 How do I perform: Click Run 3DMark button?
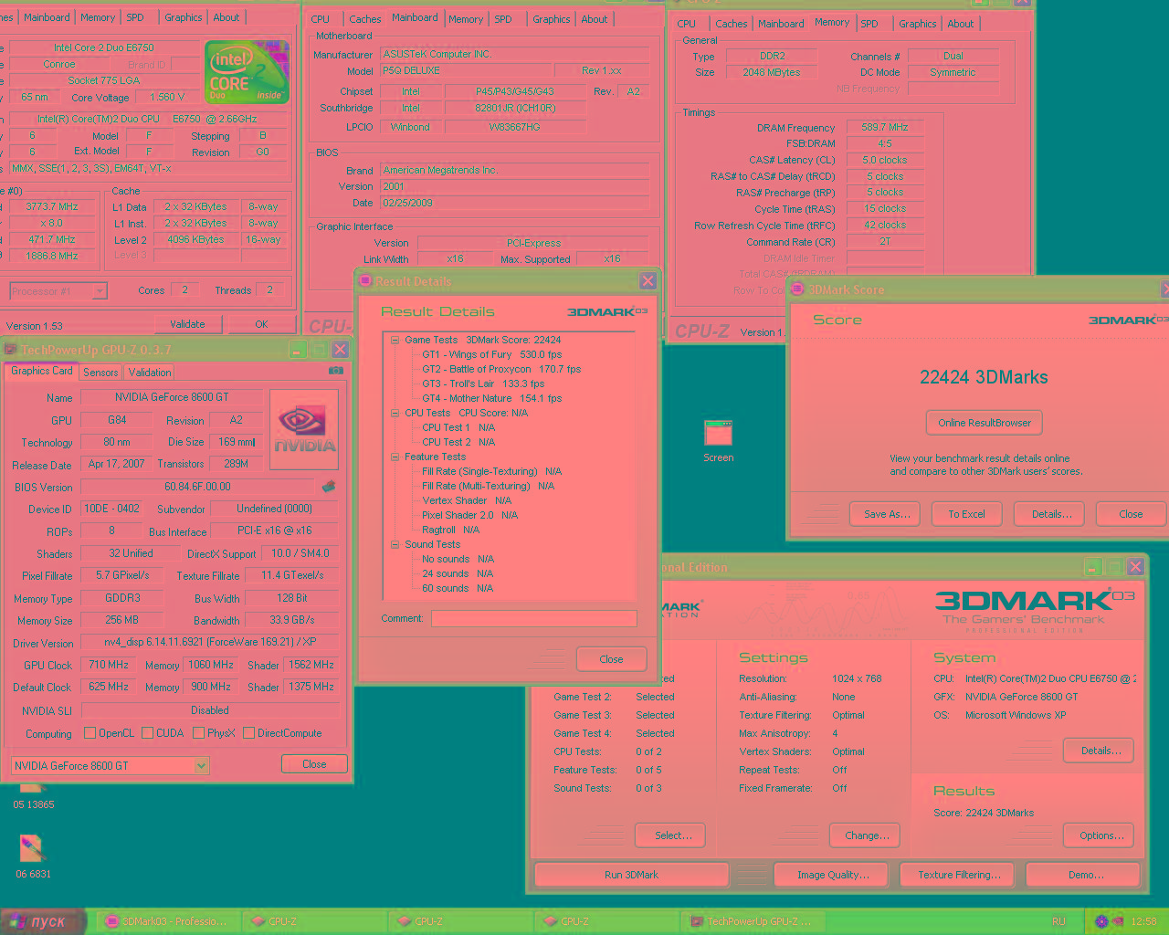tap(631, 875)
